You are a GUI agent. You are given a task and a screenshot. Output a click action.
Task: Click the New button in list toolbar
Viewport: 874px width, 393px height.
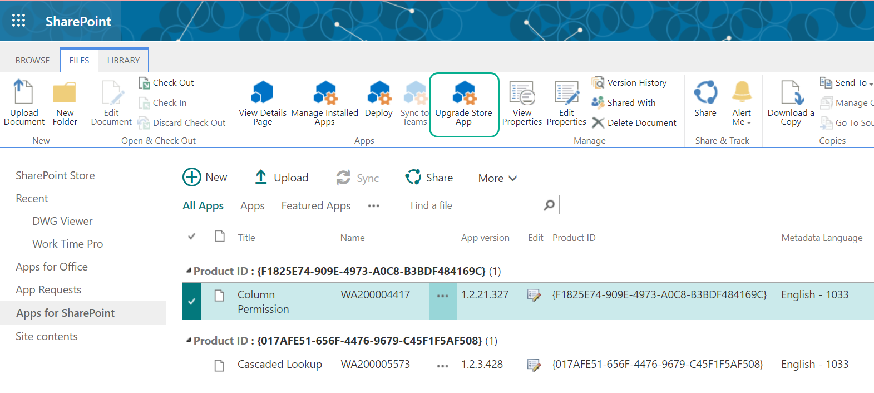coord(205,177)
